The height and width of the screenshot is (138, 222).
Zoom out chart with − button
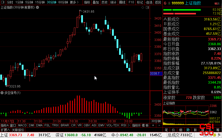pos(159,125)
